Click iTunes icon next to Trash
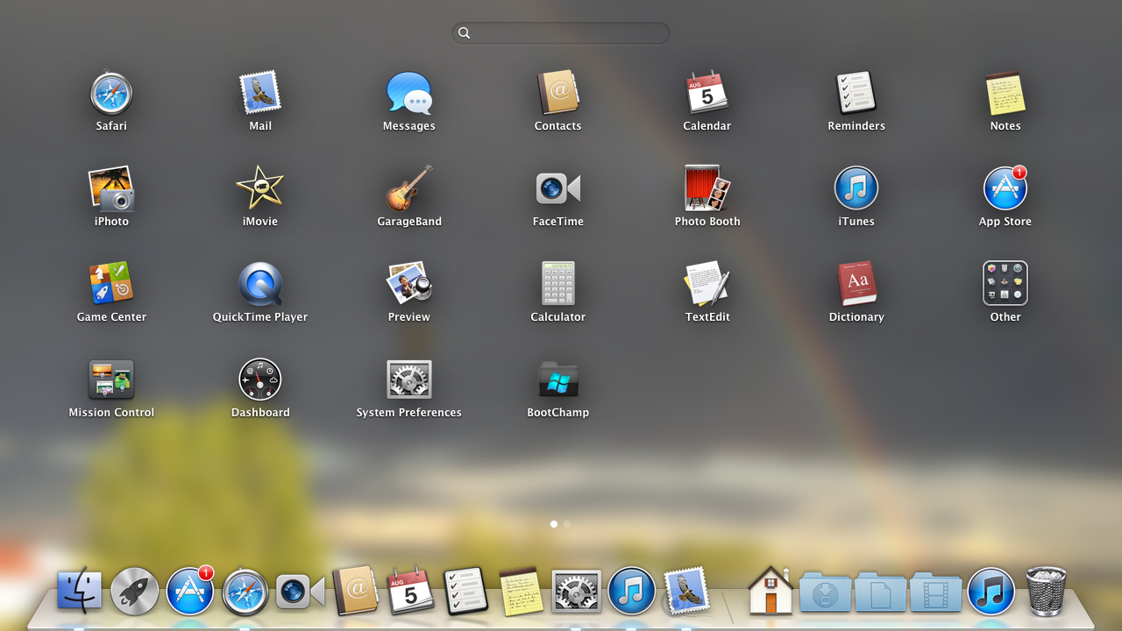1122x631 pixels. coord(991,592)
